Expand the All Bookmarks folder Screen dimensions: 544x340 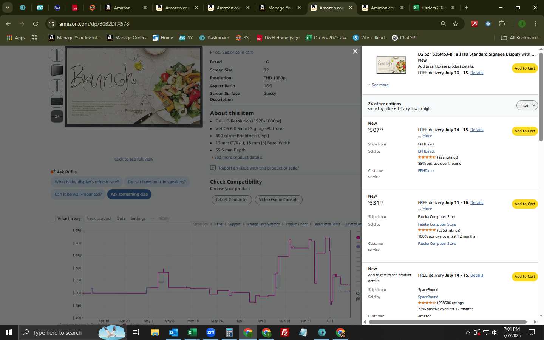pos(519,38)
